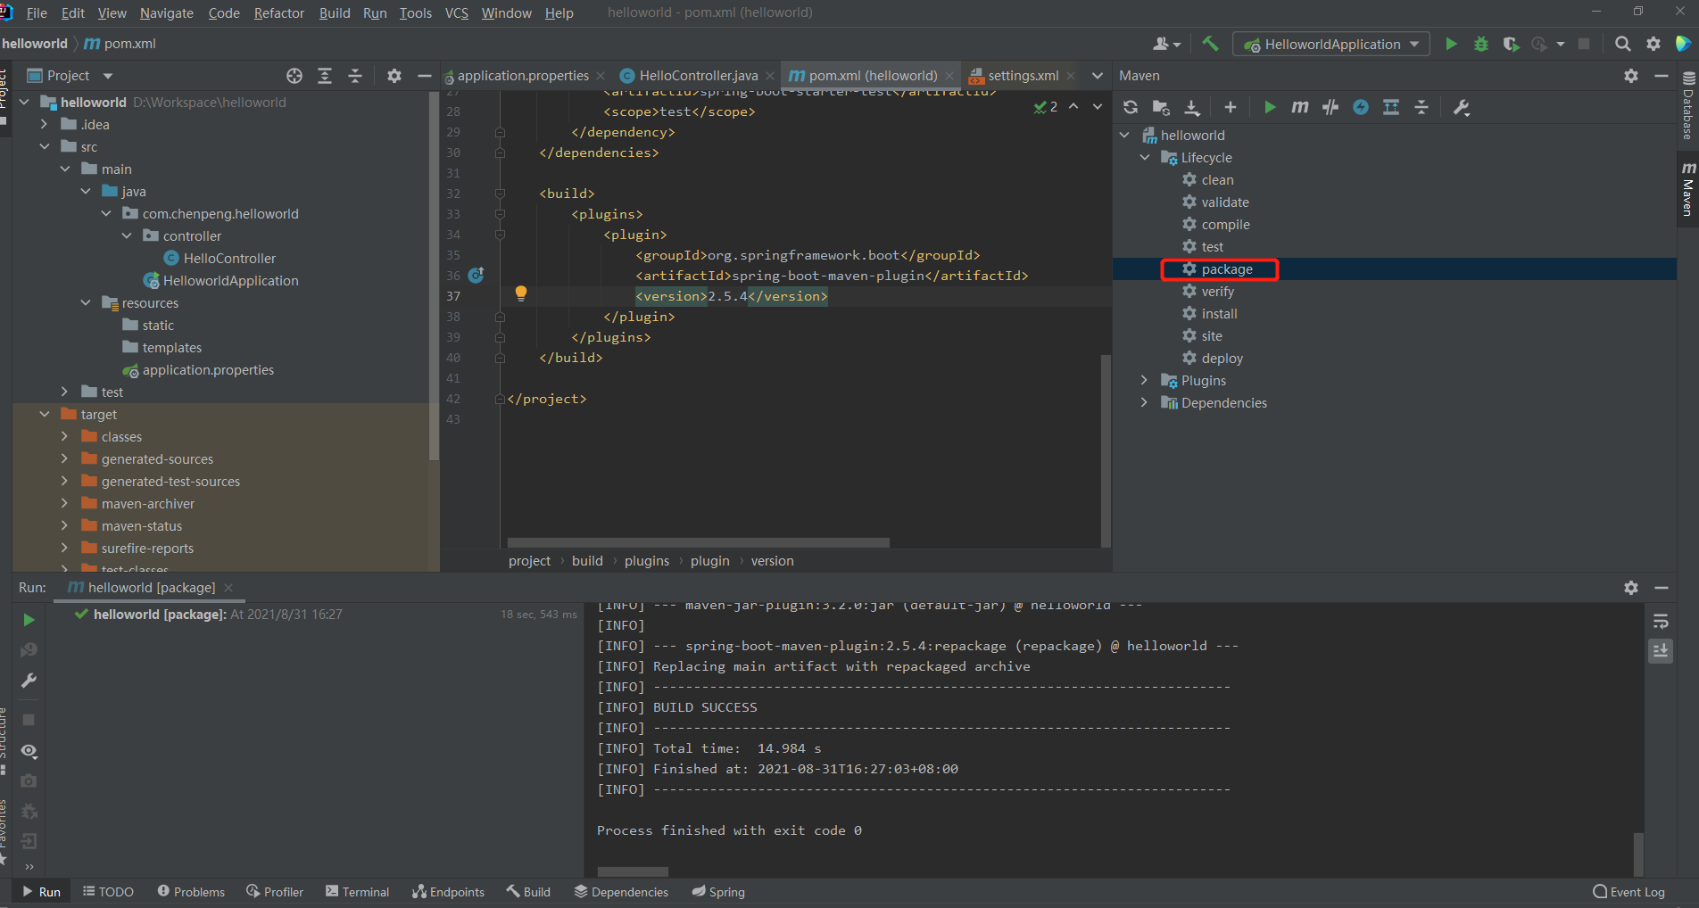
Task: Open Maven settings wrench icon
Action: pyautogui.click(x=1461, y=107)
